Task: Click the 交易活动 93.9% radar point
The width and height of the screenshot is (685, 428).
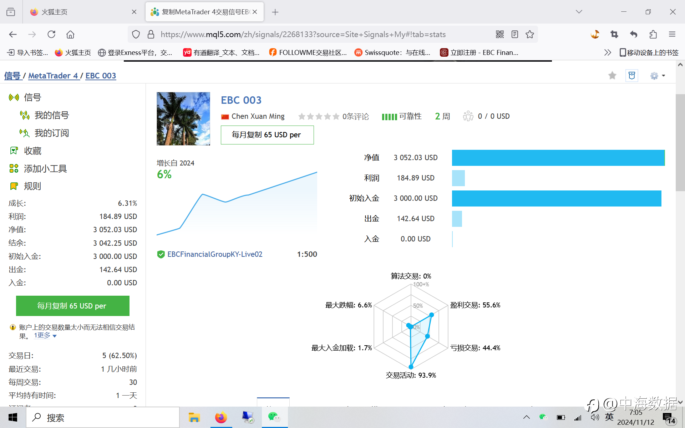Action: coord(411,367)
